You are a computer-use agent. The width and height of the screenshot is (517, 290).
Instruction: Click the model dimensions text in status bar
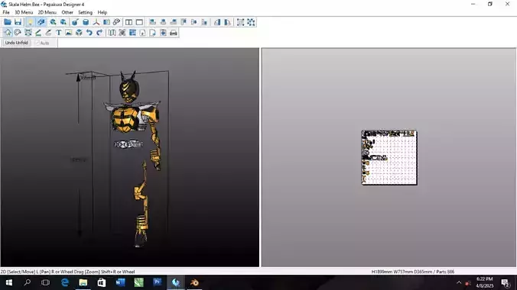tap(413, 272)
